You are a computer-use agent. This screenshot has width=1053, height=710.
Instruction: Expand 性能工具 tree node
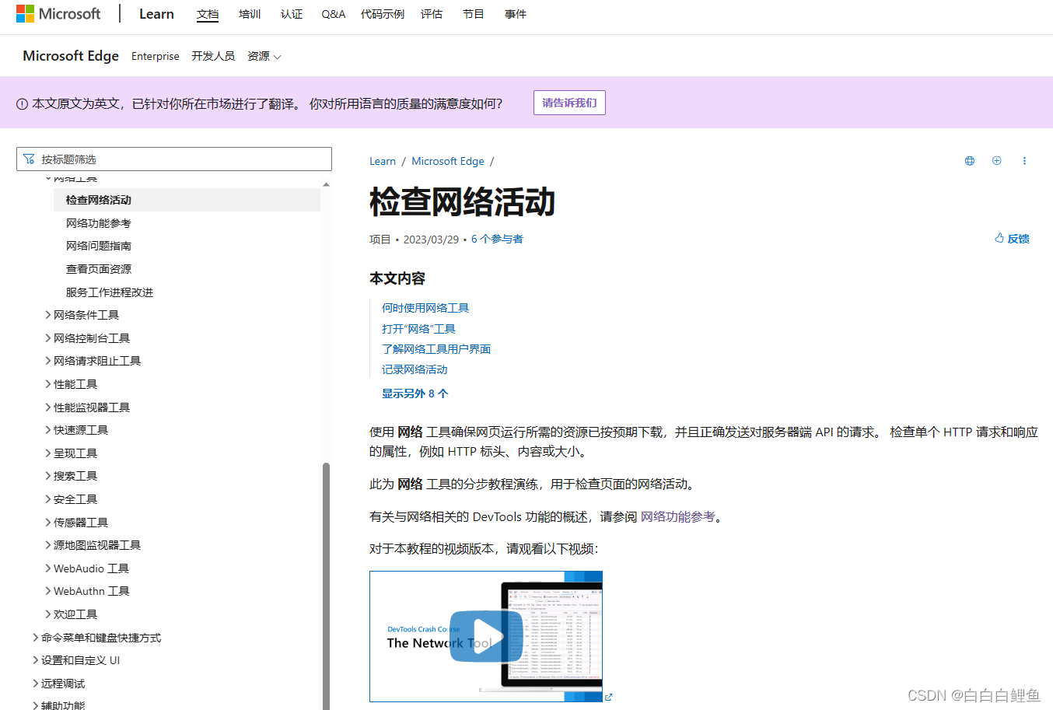(48, 384)
